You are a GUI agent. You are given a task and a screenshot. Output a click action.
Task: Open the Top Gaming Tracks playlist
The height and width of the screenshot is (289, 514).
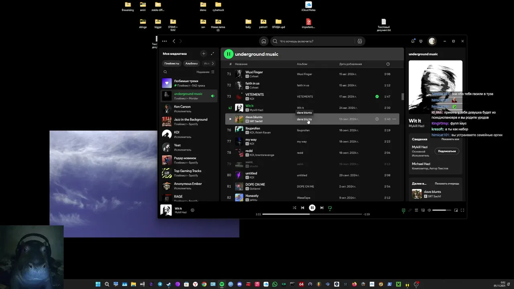pyautogui.click(x=190, y=173)
